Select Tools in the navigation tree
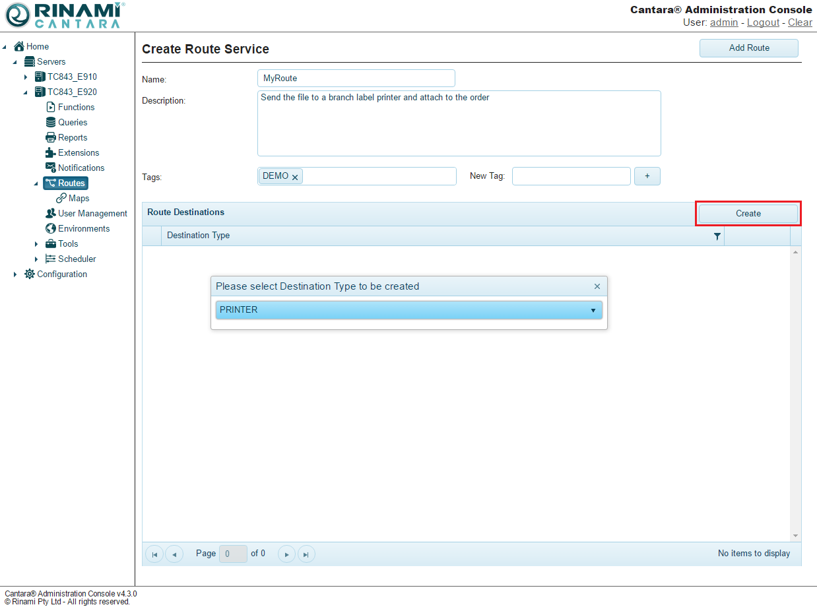The width and height of the screenshot is (817, 611). pyautogui.click(x=67, y=243)
